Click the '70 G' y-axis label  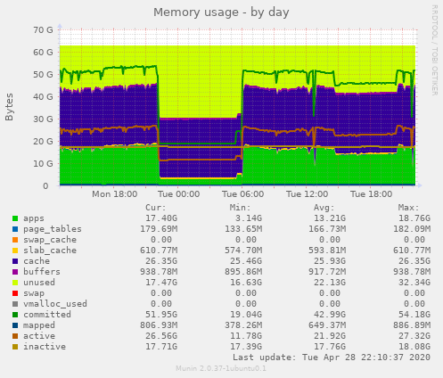click(43, 30)
